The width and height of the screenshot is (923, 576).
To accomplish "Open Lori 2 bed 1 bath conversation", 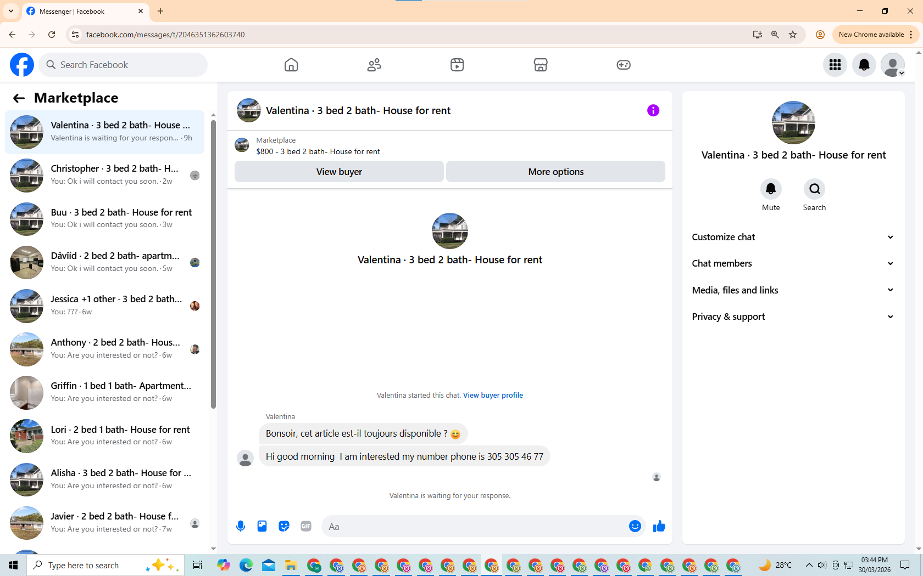I will (104, 436).
